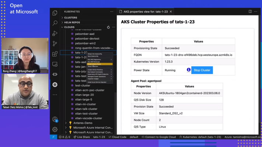Viewport: 262px width, 147px height.
Task: Click the Azure account status bar item
Action: (243, 137)
